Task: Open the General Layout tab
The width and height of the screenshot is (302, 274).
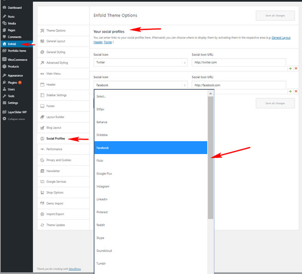Action: tap(63, 41)
